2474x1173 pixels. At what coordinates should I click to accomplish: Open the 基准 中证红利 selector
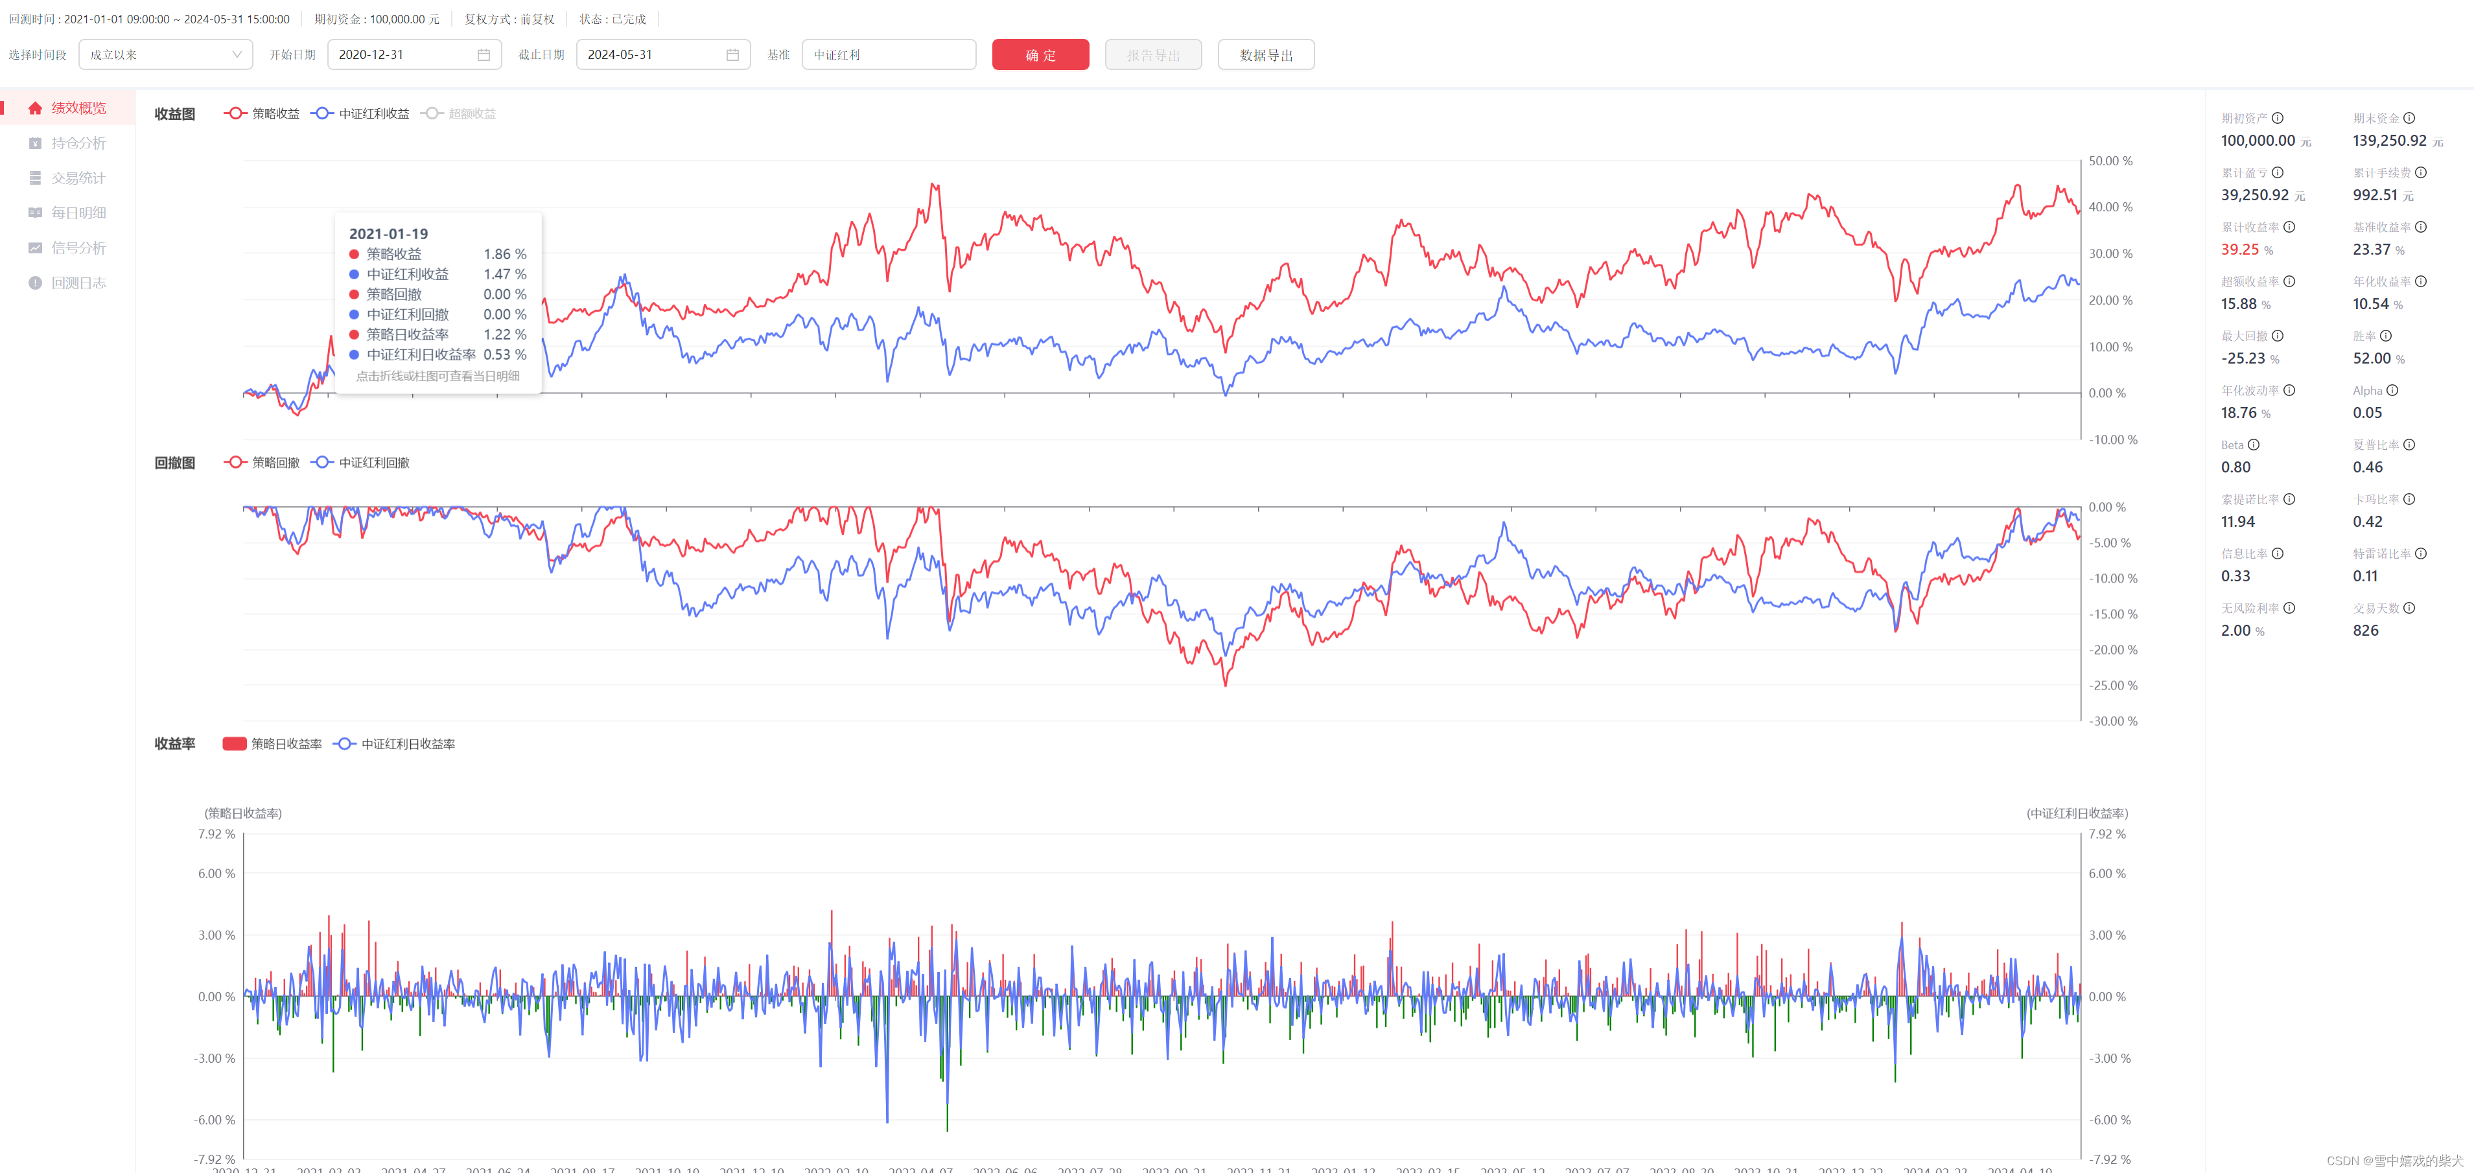coord(889,56)
